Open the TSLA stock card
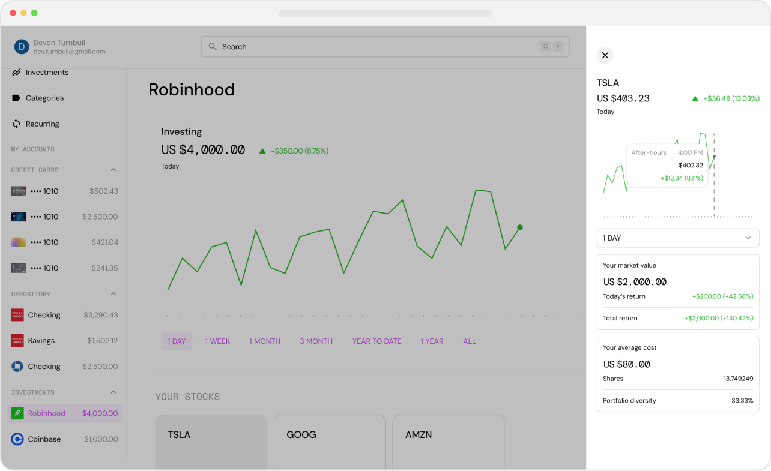771x471 pixels. (x=211, y=442)
